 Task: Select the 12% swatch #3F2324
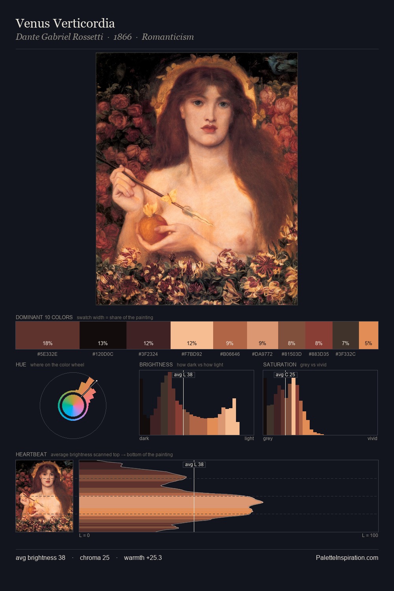pyautogui.click(x=149, y=335)
